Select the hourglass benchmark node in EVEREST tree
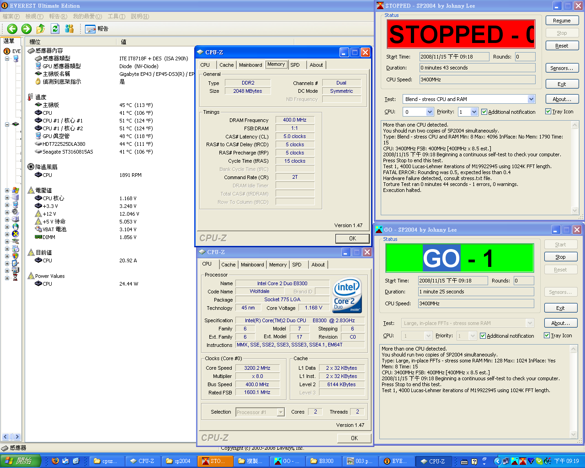Screen dimensions: 585x468 16,278
